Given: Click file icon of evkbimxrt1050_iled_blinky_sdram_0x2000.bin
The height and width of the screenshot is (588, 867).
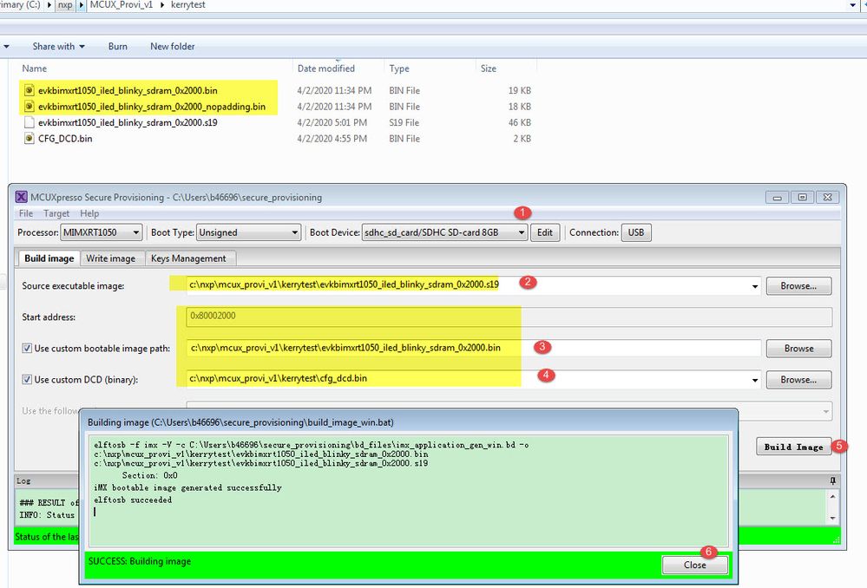Looking at the screenshot, I should tap(30, 90).
